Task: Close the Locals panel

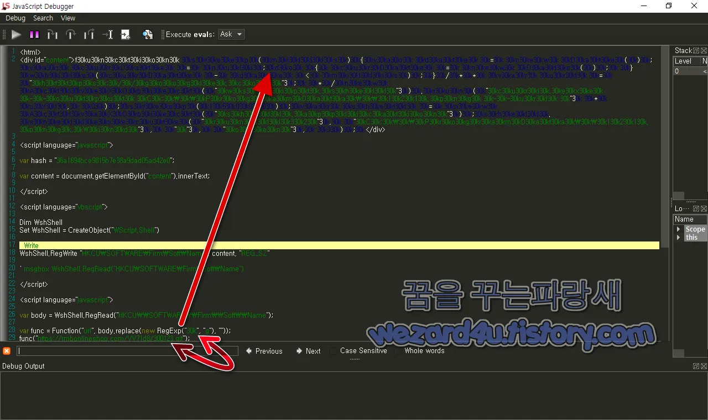Action: (704, 208)
